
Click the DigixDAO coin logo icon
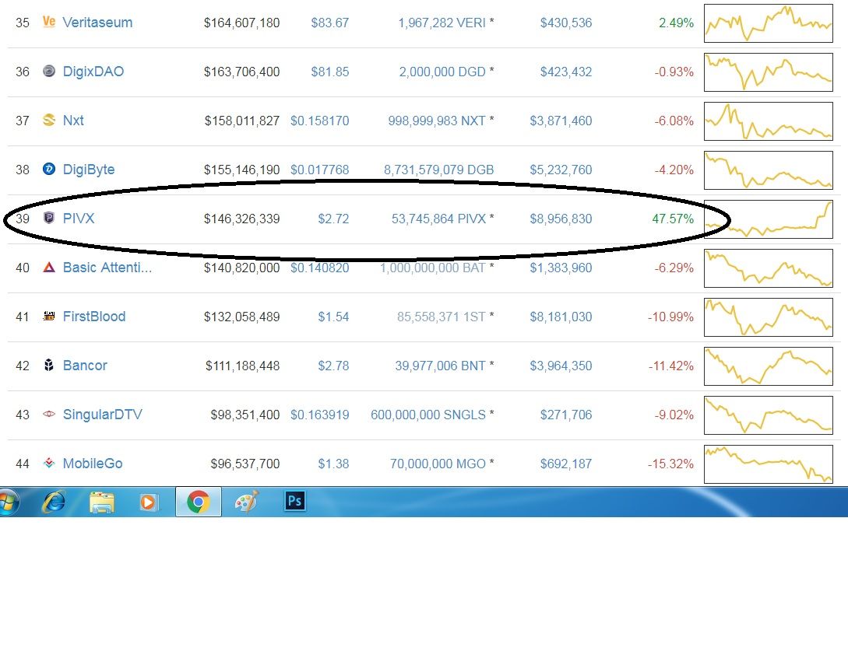tap(49, 71)
